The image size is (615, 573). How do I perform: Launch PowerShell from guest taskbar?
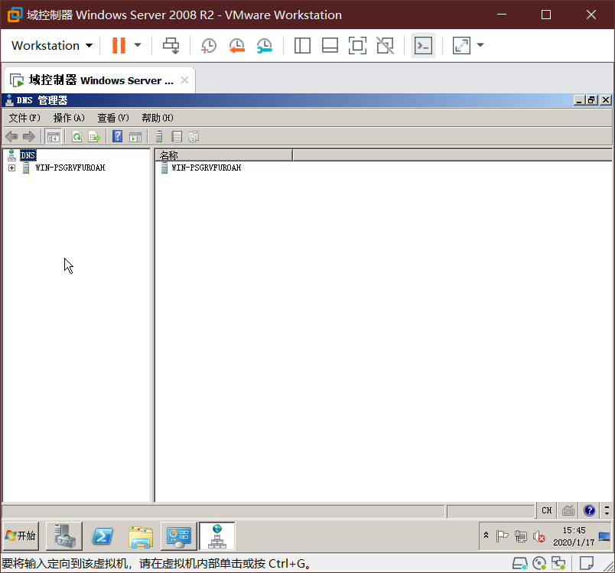[102, 536]
